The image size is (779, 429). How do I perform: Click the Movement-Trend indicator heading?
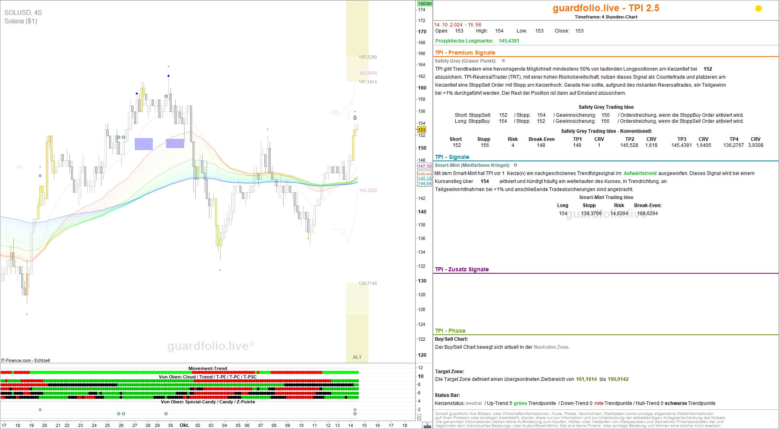tap(208, 368)
